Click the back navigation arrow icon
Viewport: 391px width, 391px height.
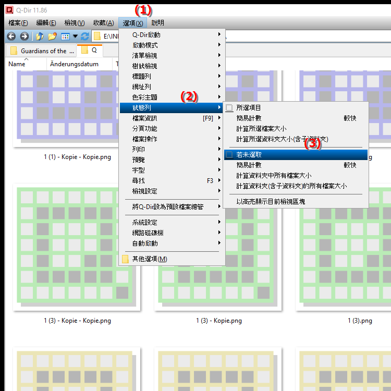click(x=11, y=36)
